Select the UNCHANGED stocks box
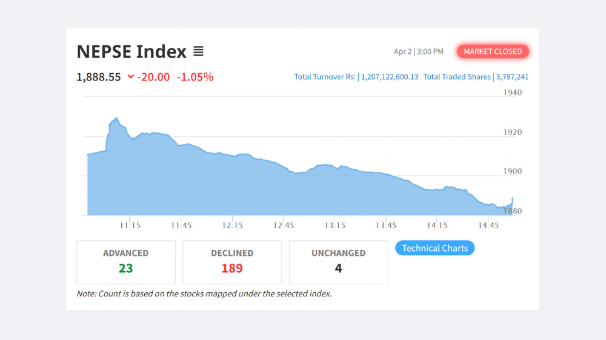This screenshot has width=606, height=340. [338, 262]
